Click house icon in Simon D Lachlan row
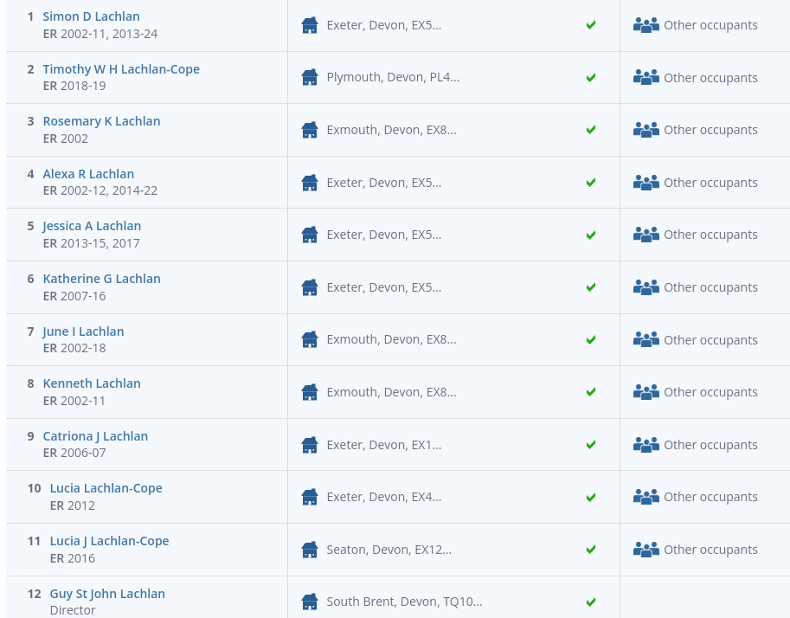 (x=310, y=25)
